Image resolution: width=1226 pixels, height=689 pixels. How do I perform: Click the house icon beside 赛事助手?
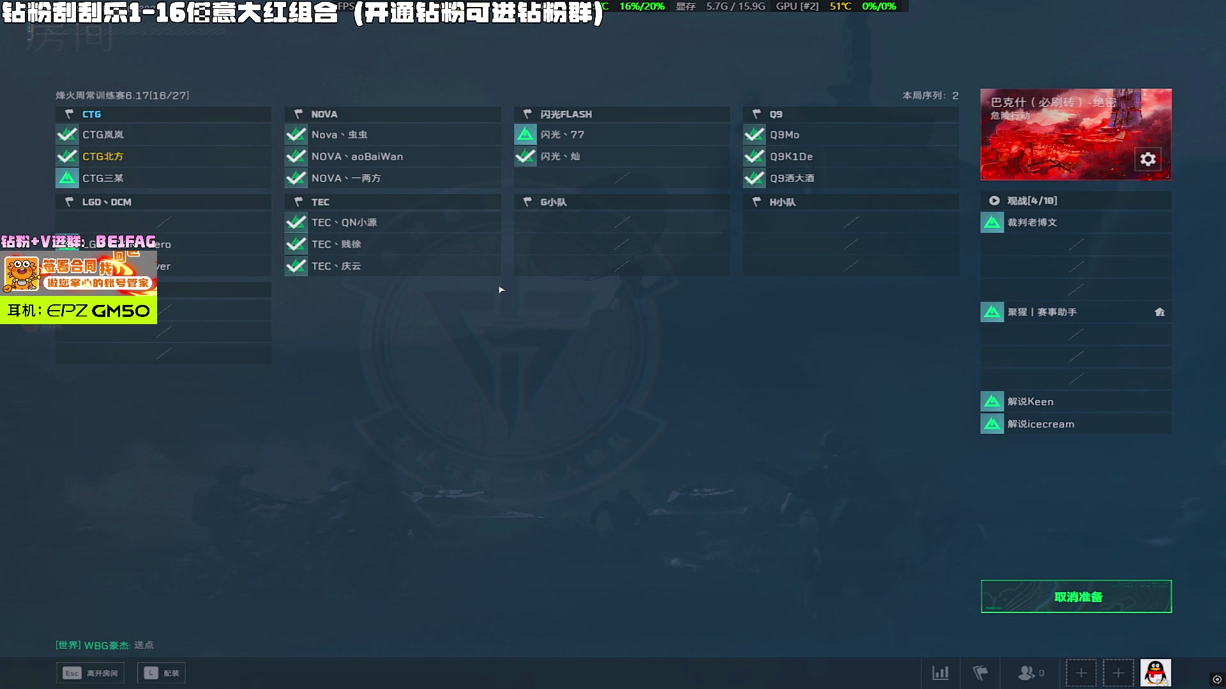click(x=1160, y=312)
